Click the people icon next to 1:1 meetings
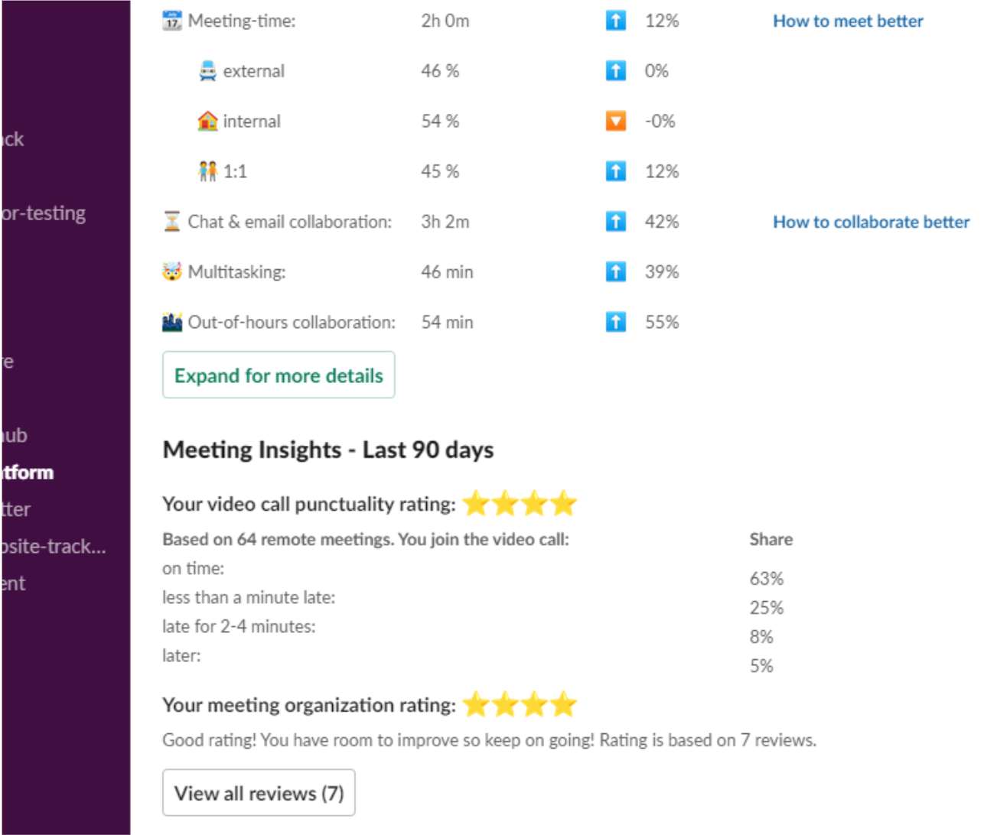984x835 pixels. 207,171
